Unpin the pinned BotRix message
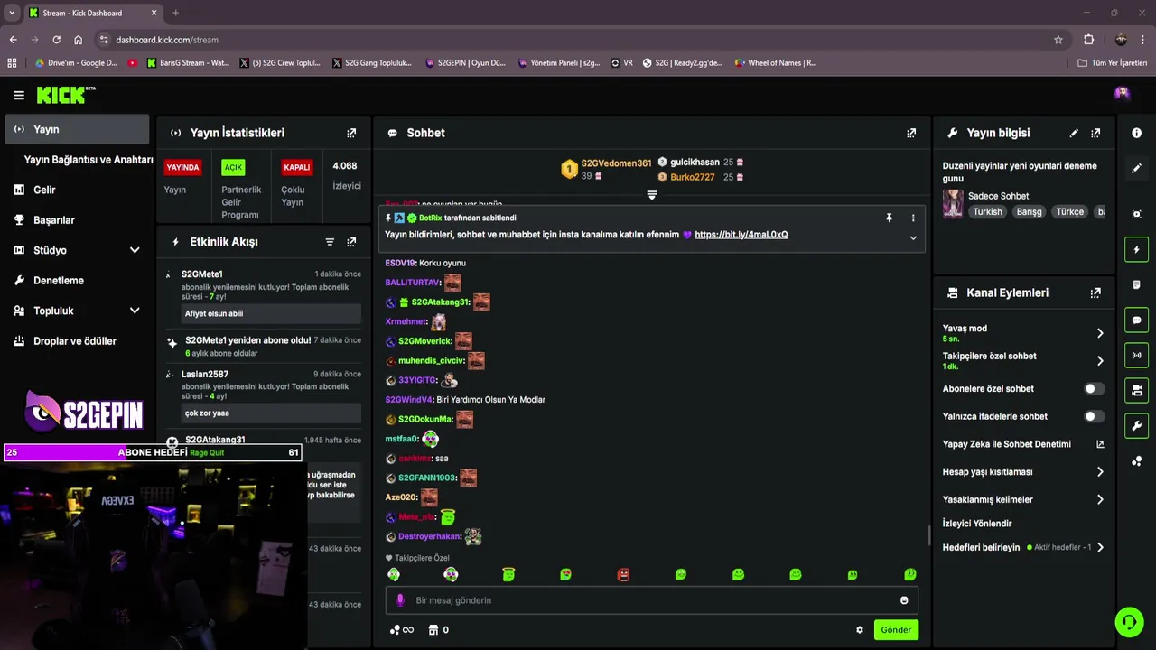 click(889, 218)
